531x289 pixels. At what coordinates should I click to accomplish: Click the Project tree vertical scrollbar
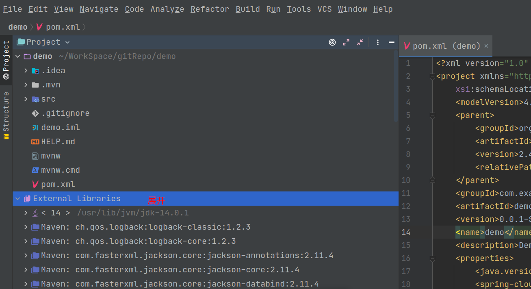click(x=396, y=86)
